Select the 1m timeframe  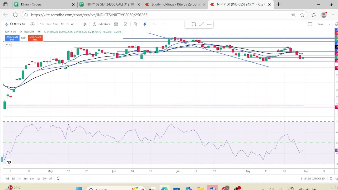click(x=42, y=24)
